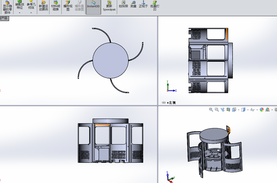Click Previous View icon
The image size is (277, 183).
(x=222, y=110)
